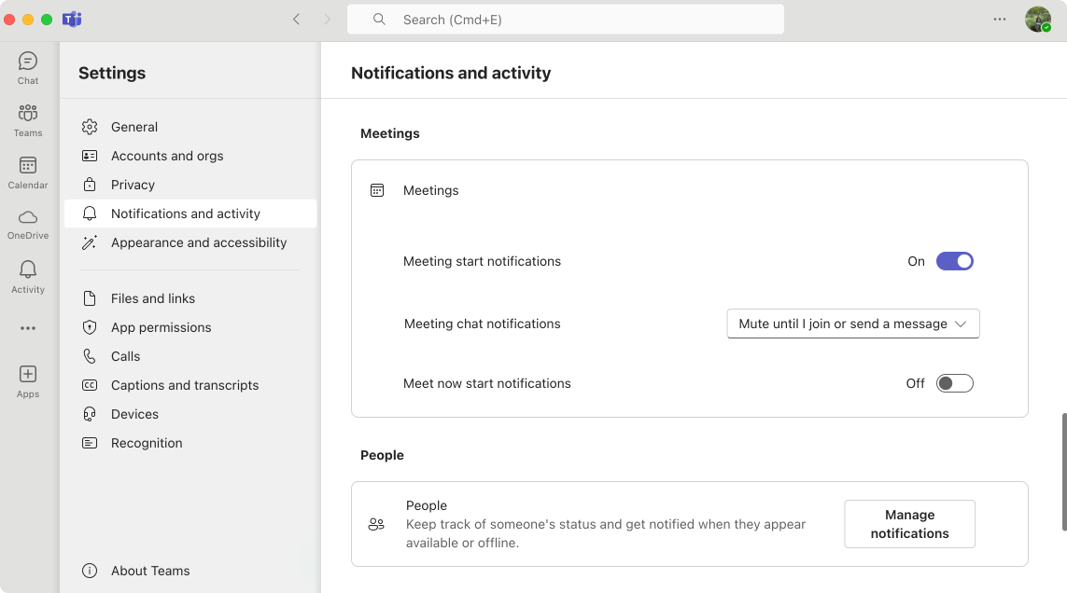The width and height of the screenshot is (1067, 593).
Task: Open Settings and more ellipsis menu
Action: tap(1000, 19)
